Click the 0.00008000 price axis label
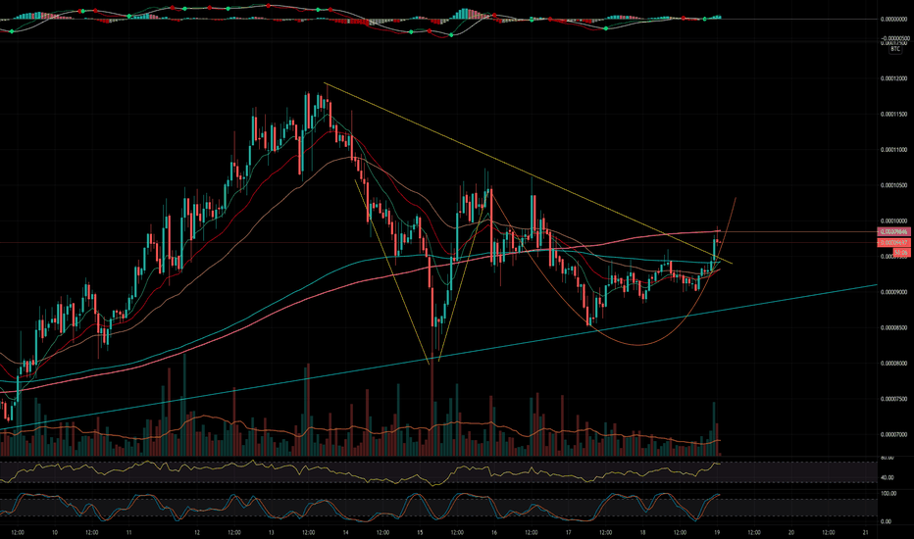Image resolution: width=914 pixels, height=539 pixels. (893, 363)
